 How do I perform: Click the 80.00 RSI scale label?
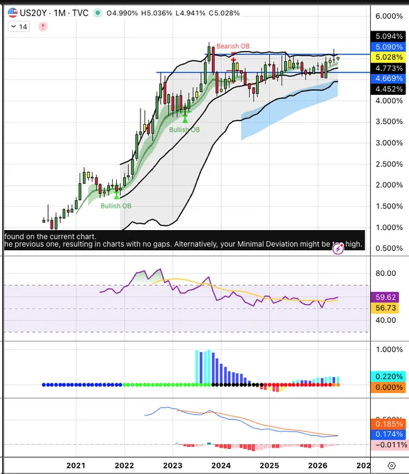[385, 273]
